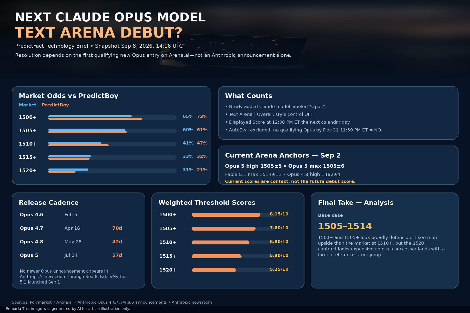470x313 pixels.
Task: Click the 'Displayed Score at 12:00 PM ET' bullet
Action: pyautogui.click(x=288, y=122)
